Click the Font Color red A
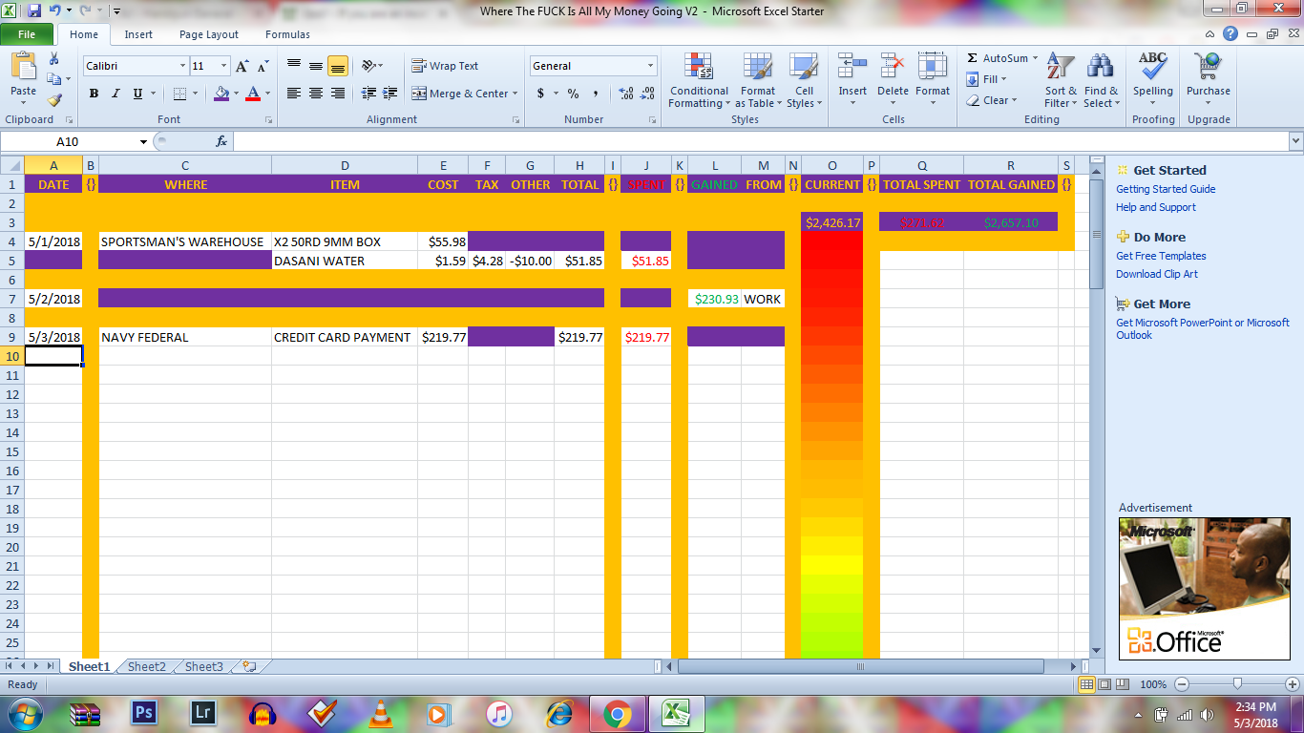This screenshot has height=733, width=1304. pyautogui.click(x=253, y=94)
